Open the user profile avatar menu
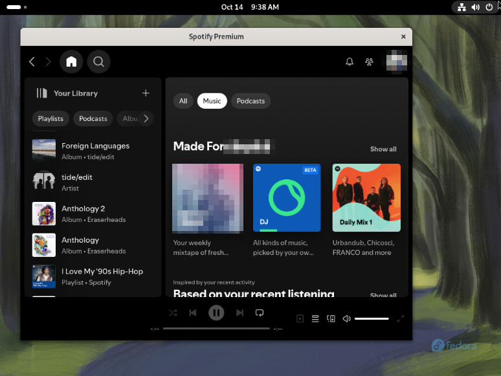The height and width of the screenshot is (376, 501). [x=397, y=61]
